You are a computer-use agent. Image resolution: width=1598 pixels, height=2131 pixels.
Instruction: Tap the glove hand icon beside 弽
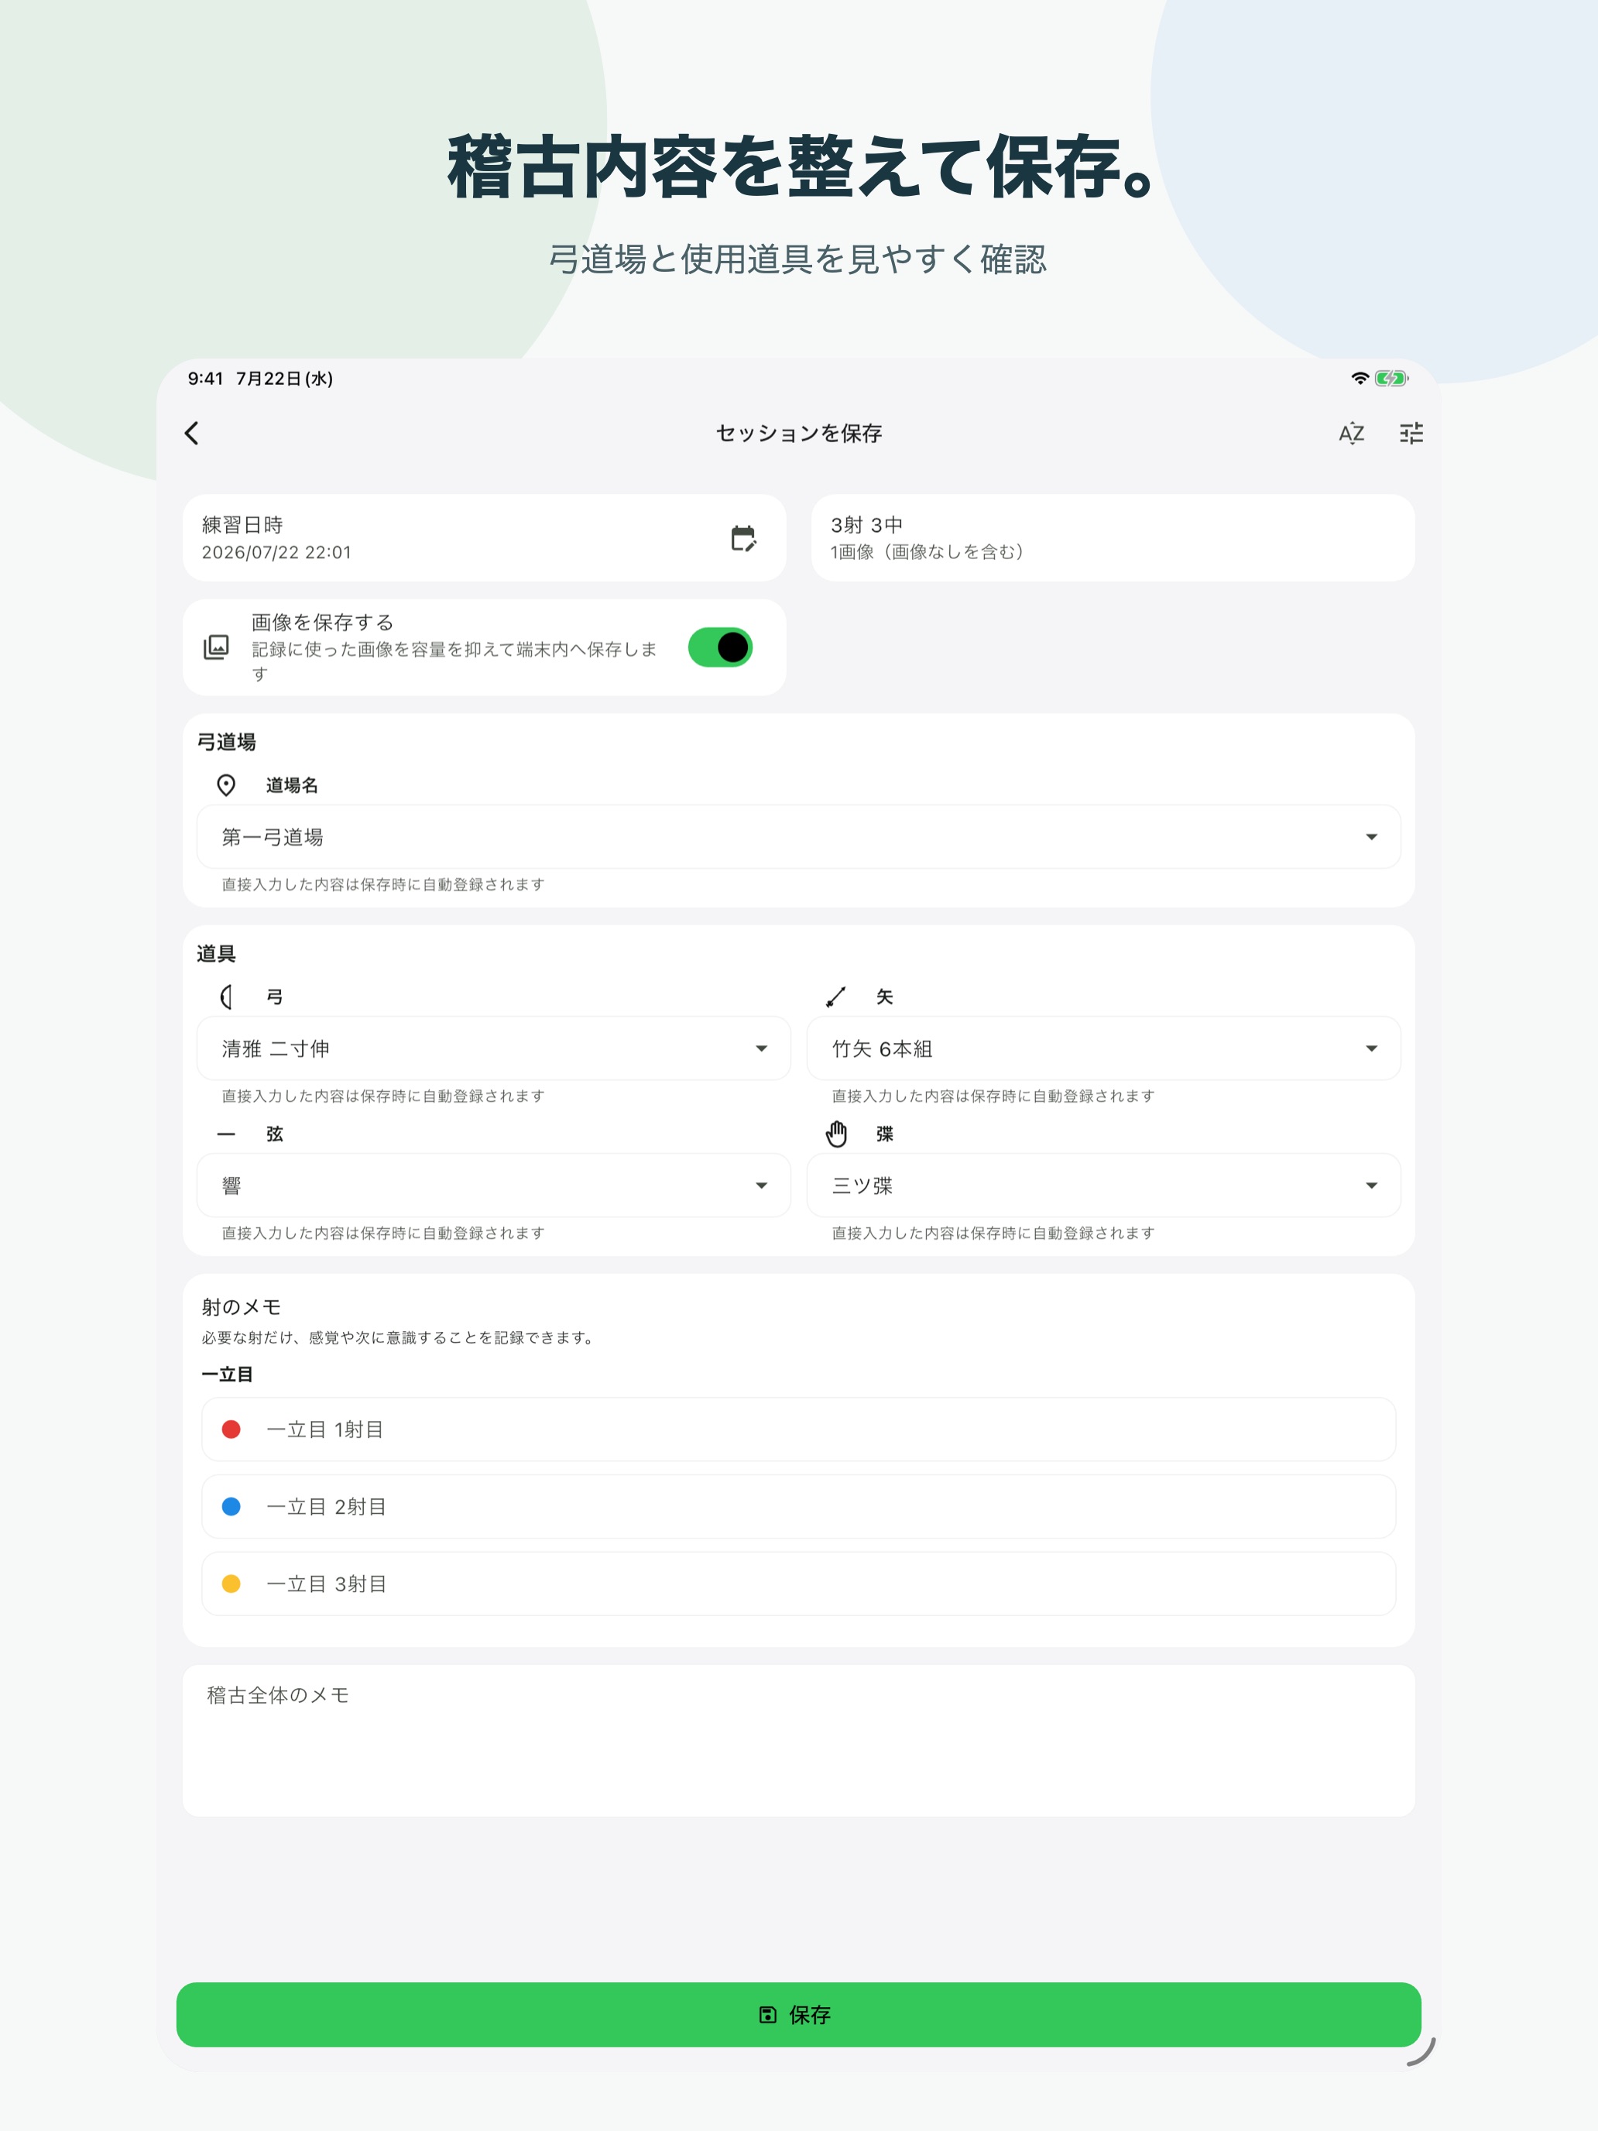click(836, 1134)
